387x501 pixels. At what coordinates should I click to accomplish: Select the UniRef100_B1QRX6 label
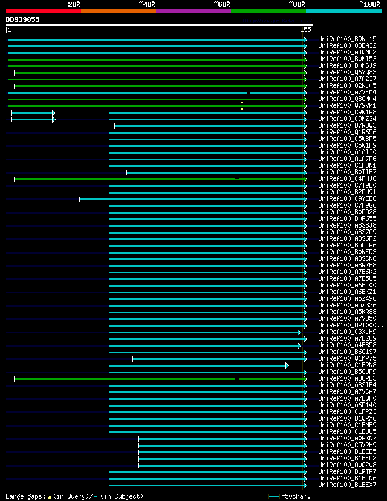pyautogui.click(x=347, y=418)
